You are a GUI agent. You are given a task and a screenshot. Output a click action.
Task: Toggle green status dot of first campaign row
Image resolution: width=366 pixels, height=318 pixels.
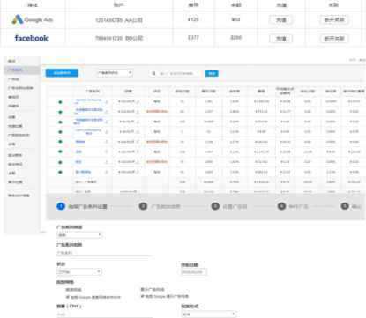pyautogui.click(x=60, y=102)
